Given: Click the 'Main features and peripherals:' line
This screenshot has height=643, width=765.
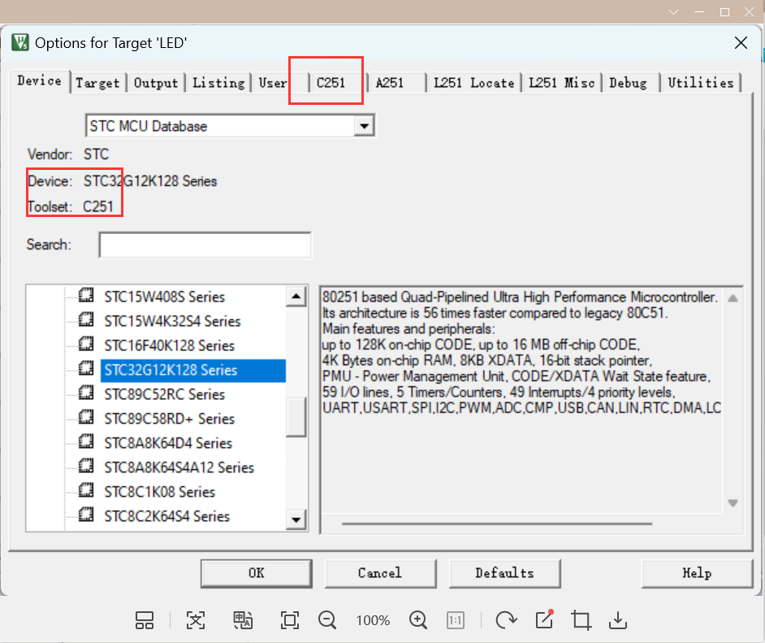Looking at the screenshot, I should 408,328.
